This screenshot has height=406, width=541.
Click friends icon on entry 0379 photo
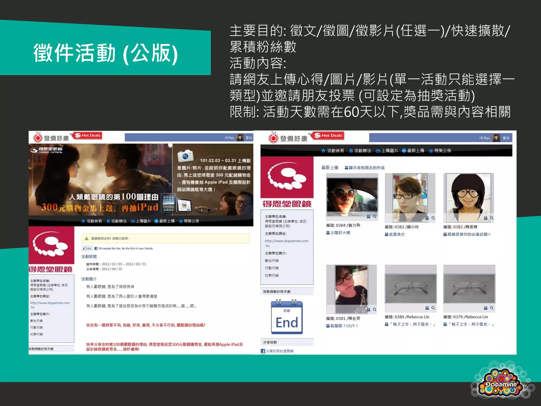tap(486, 308)
